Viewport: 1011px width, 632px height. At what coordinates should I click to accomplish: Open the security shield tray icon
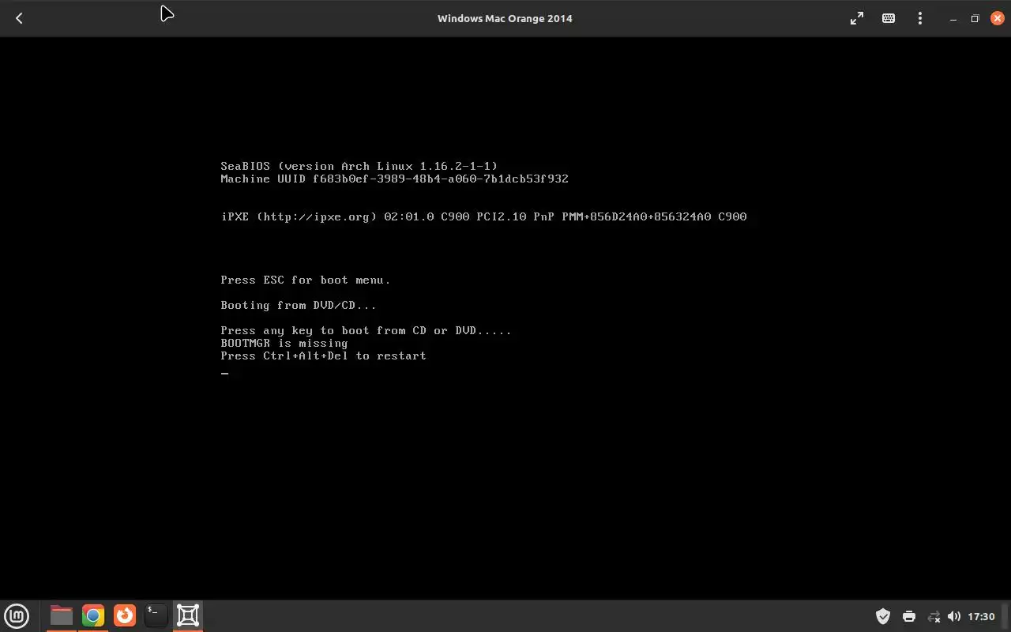pyautogui.click(x=883, y=616)
